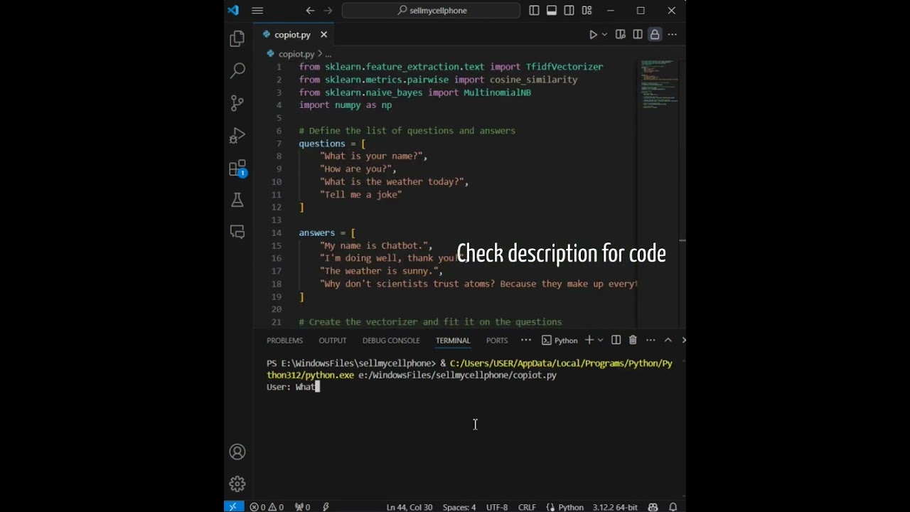
Task: Open the Testing beaker view
Action: [237, 200]
